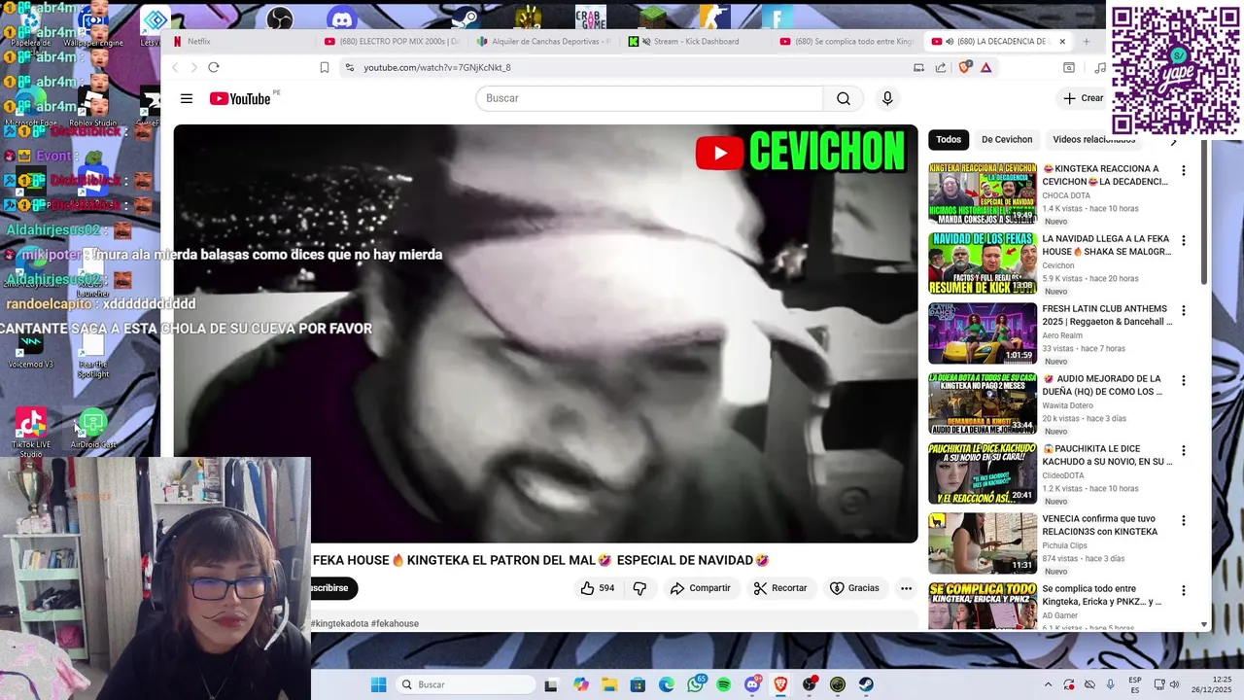Open Spotify from the taskbar

coord(724,684)
